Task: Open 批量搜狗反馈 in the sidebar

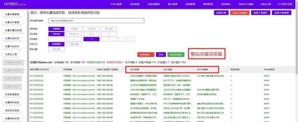Action: pyautogui.click(x=12, y=118)
